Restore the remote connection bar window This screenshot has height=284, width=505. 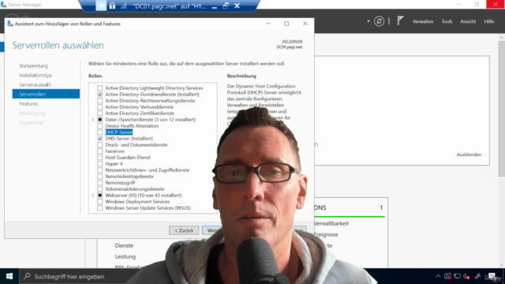pos(226,6)
